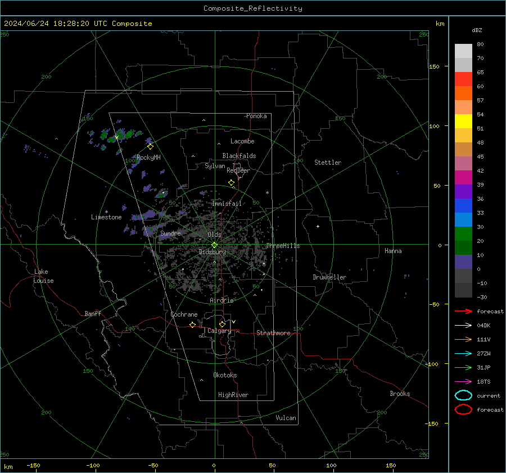Click the Didsbury city label
This screenshot has height=473, width=506.
coord(212,252)
